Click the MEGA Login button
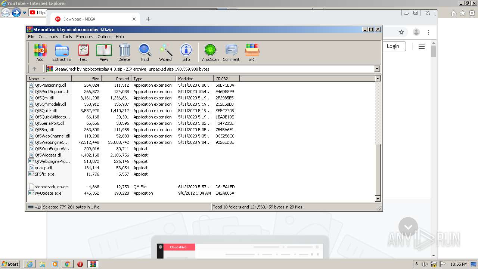The image size is (478, 269). [393, 46]
